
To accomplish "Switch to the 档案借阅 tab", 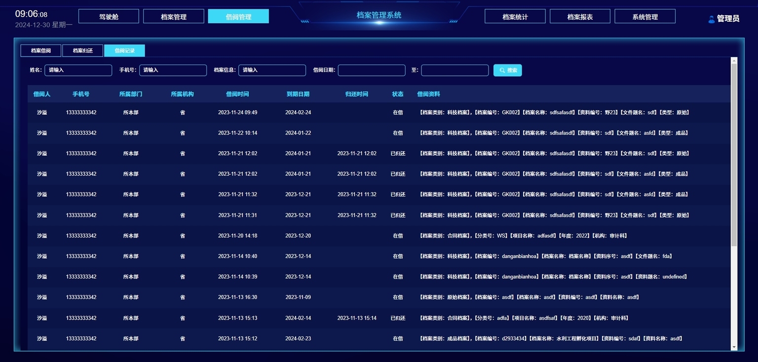I will point(41,50).
